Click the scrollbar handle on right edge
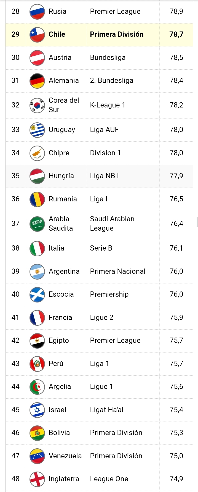This screenshot has height=492, width=198. (x=197, y=222)
